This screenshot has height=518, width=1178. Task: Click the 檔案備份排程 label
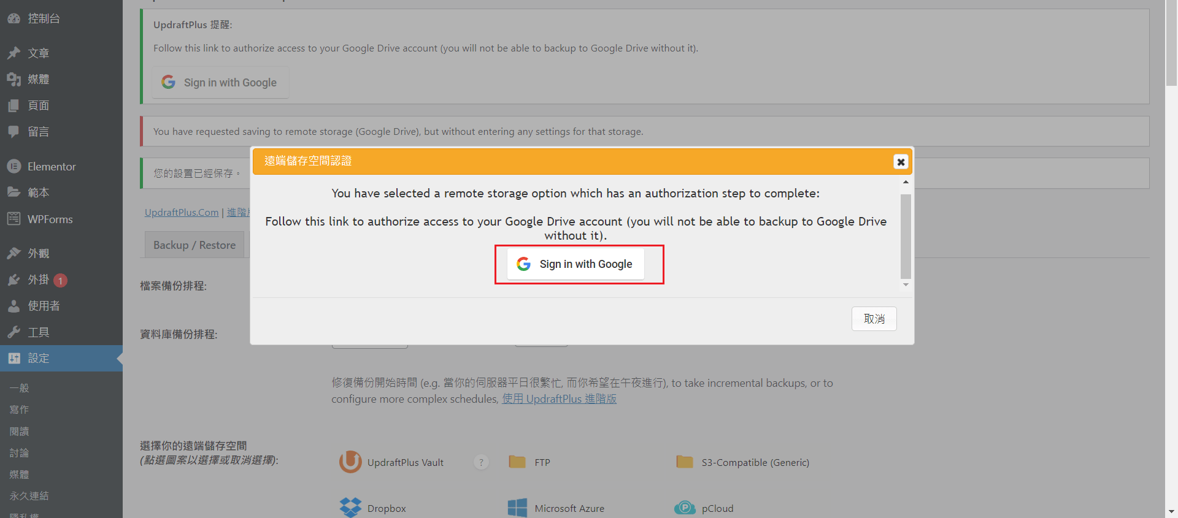click(173, 286)
